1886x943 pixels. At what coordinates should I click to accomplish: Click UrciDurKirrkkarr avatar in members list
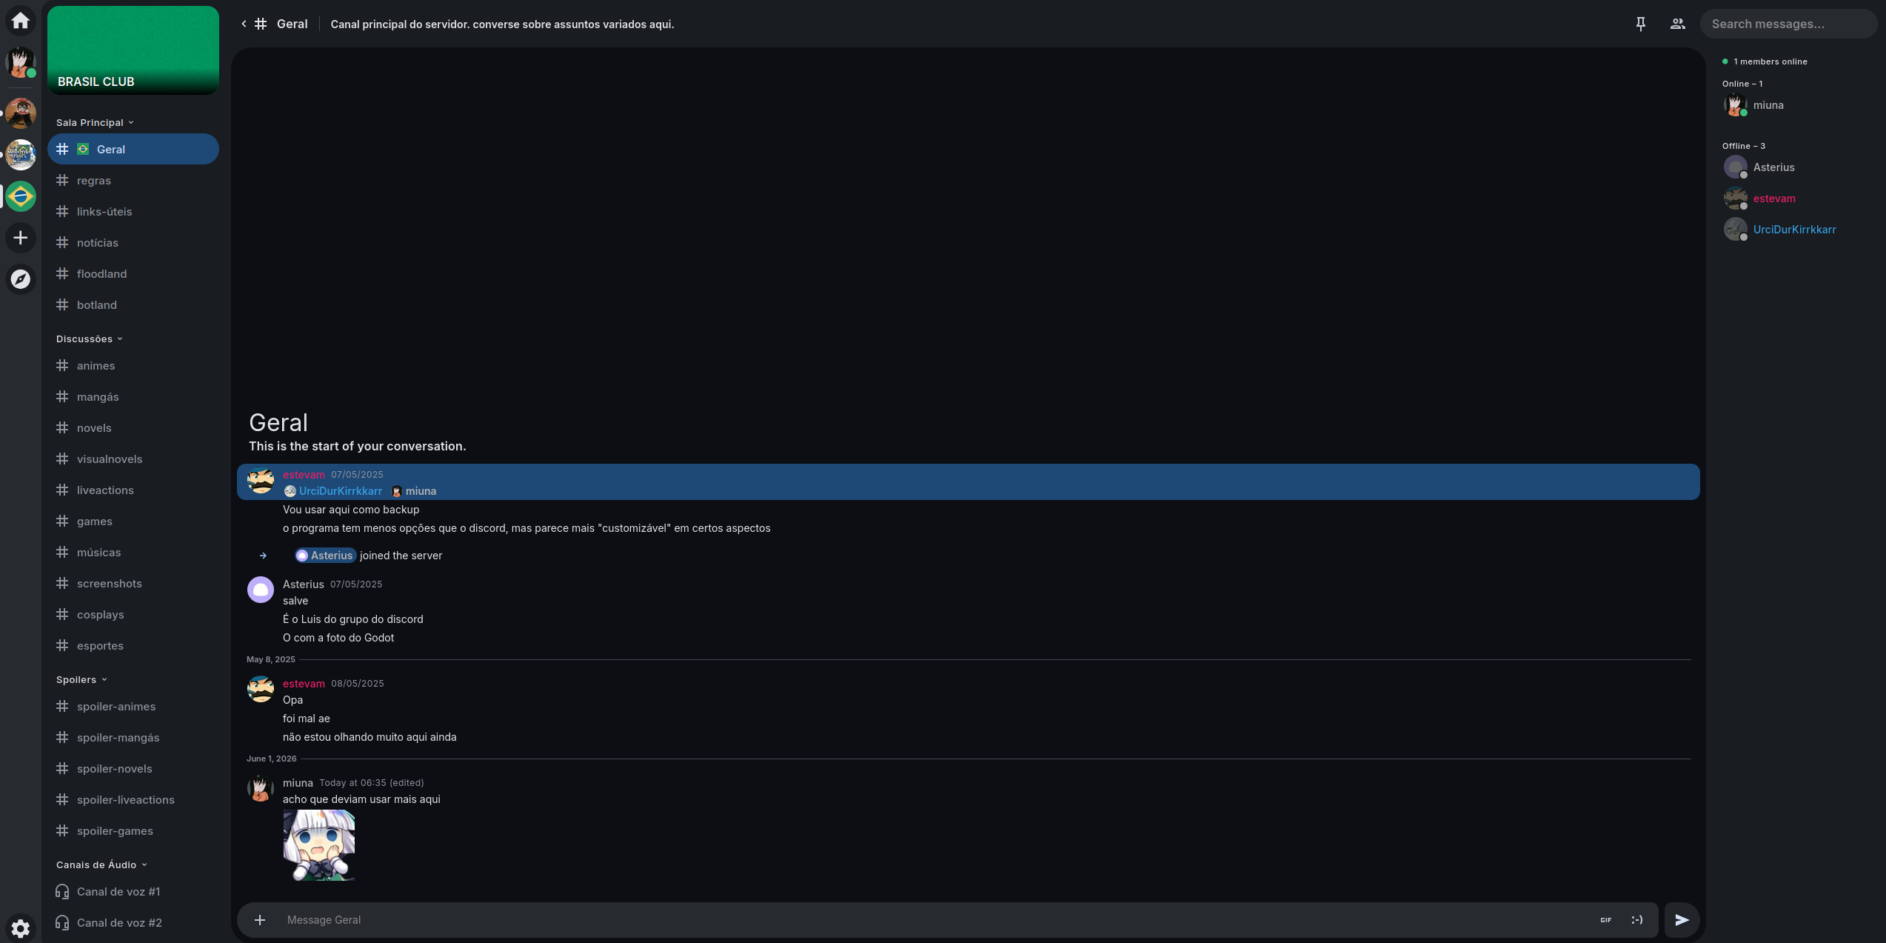click(1735, 230)
